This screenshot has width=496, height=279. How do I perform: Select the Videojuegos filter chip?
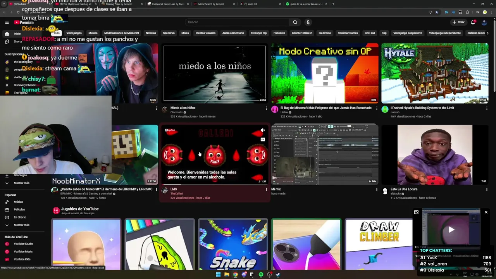(74, 33)
